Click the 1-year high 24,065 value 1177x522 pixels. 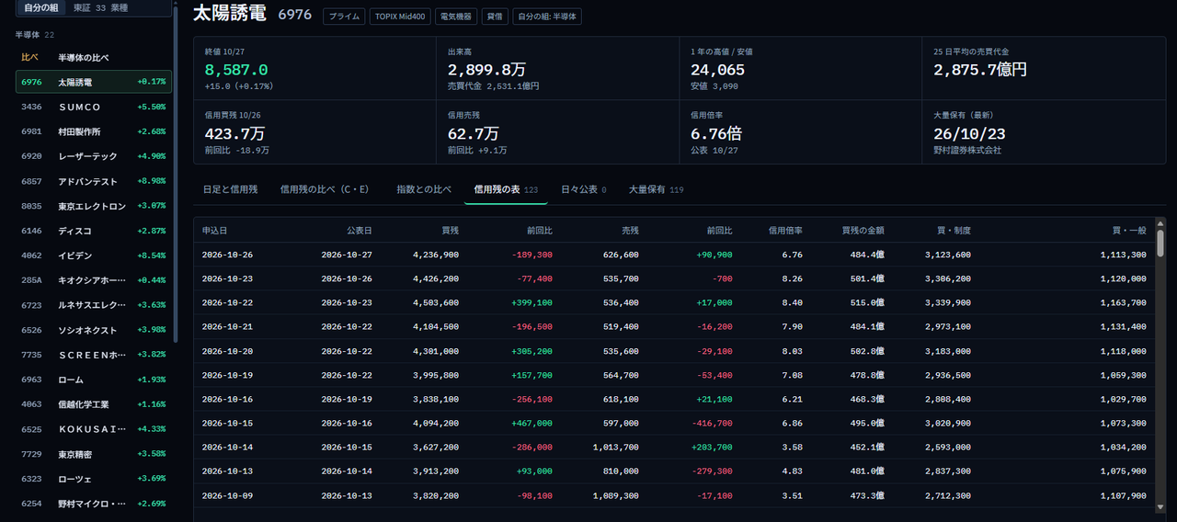coord(717,70)
